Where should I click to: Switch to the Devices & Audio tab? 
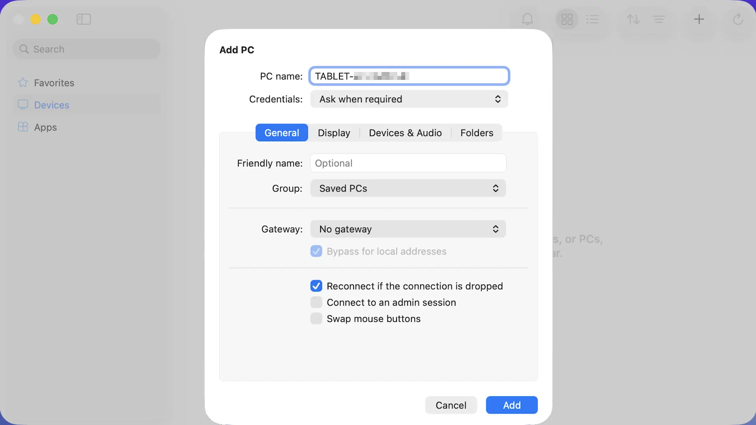[x=405, y=133]
